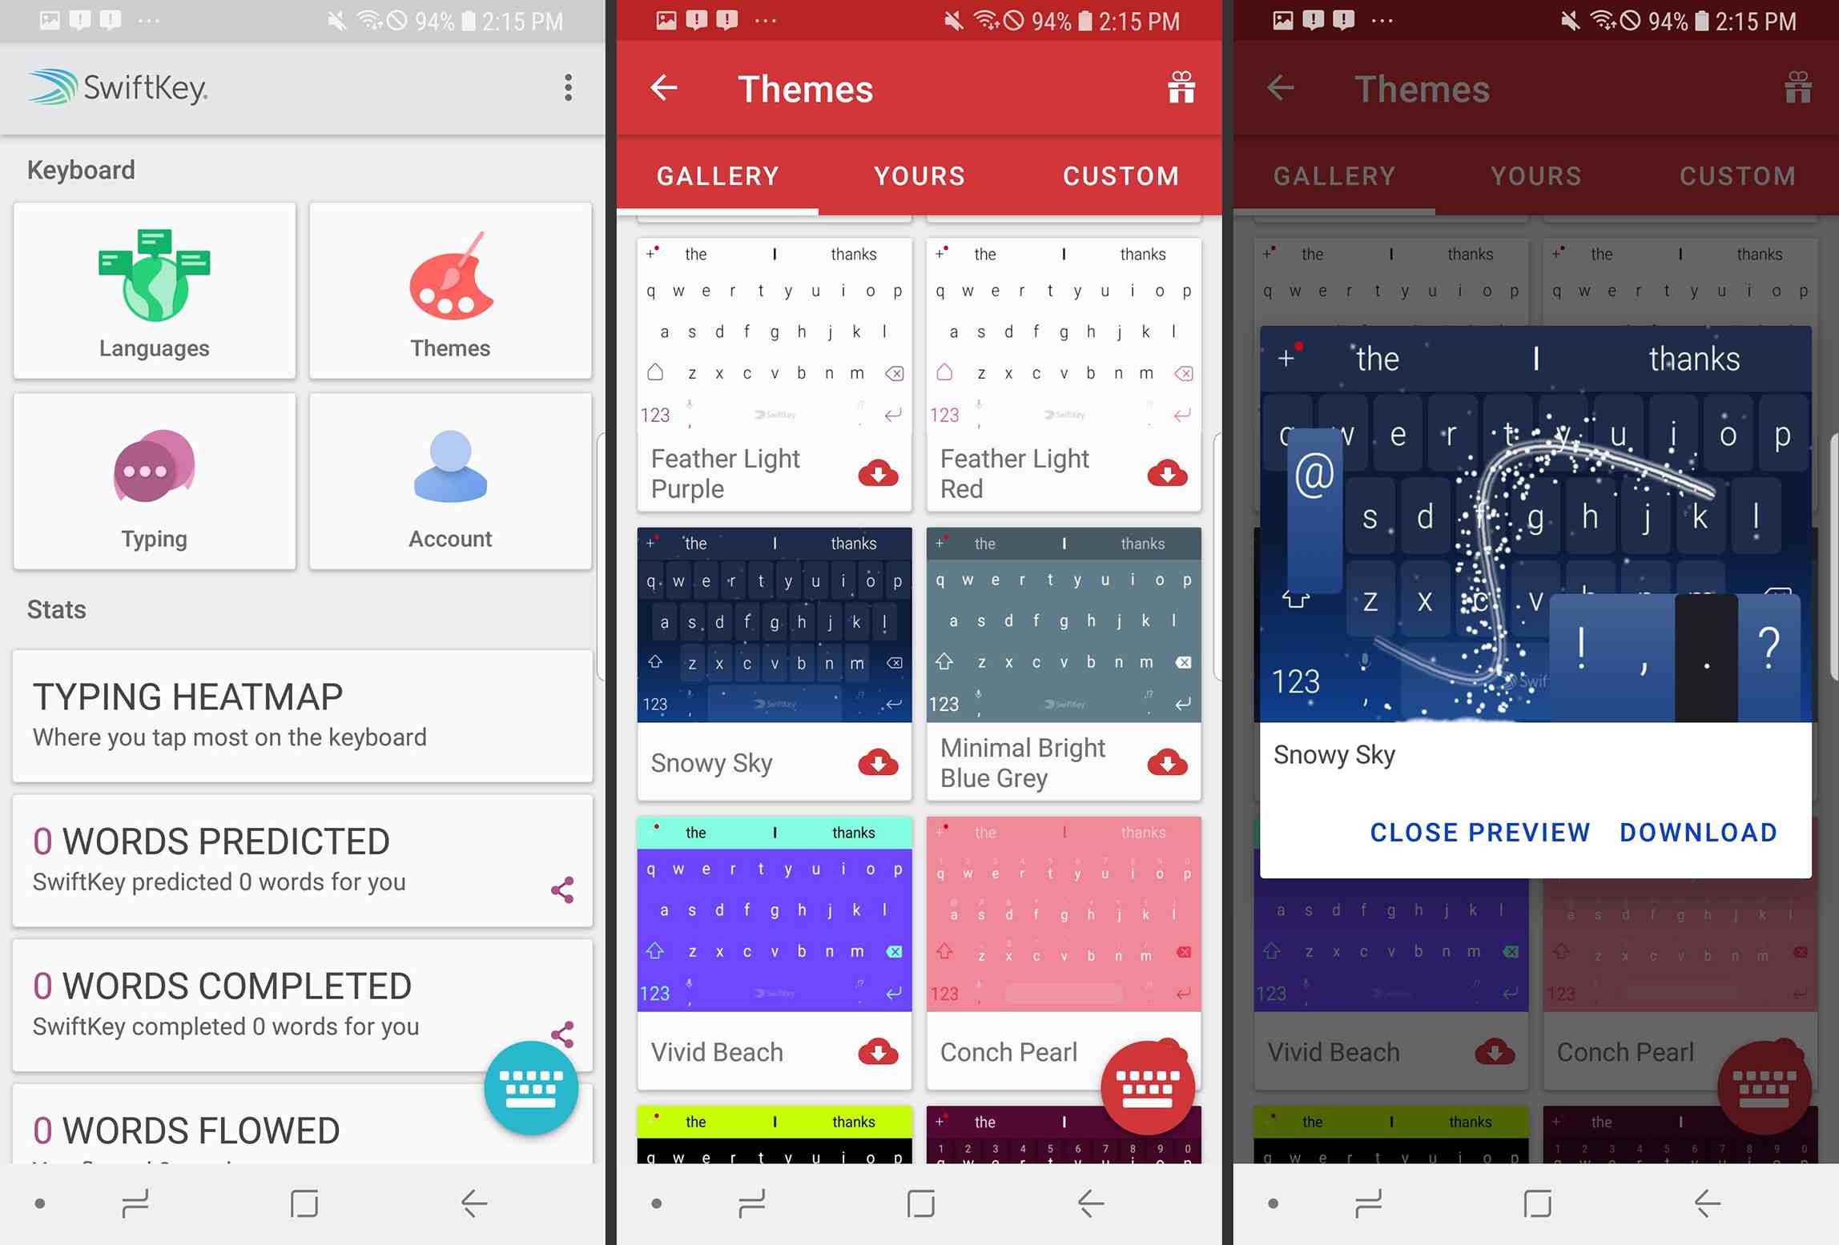
Task: Switch to the YOURS themes tab
Action: tap(919, 175)
